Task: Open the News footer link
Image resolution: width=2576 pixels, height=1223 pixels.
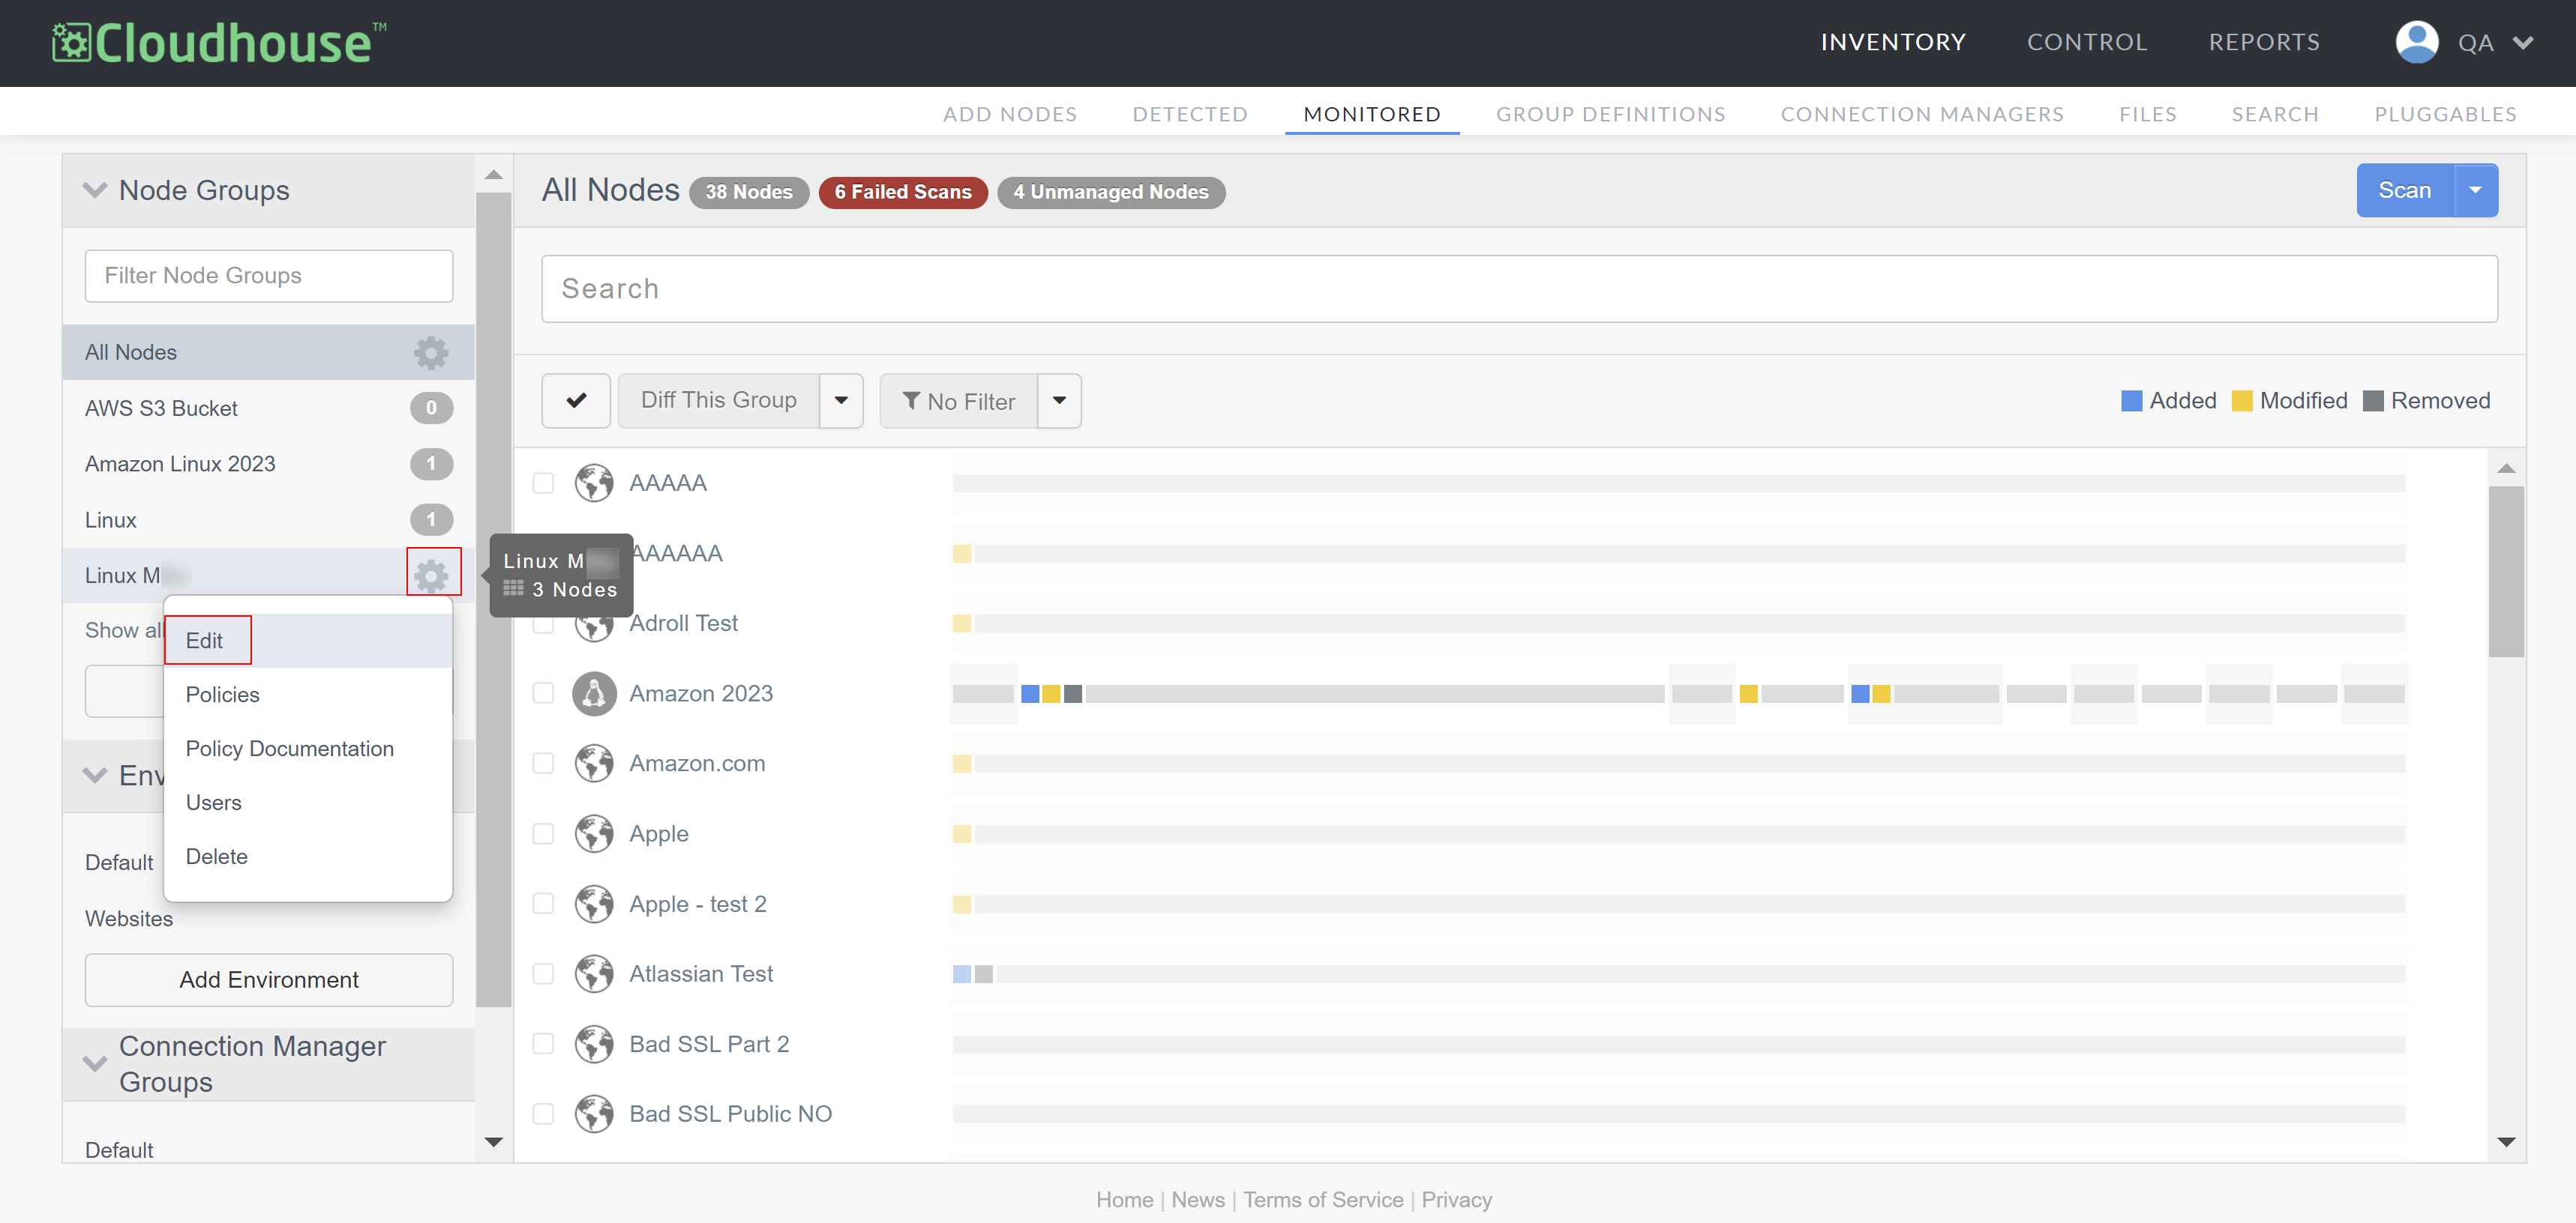Action: click(x=1198, y=1200)
